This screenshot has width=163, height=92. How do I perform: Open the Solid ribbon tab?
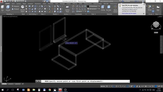13,4
